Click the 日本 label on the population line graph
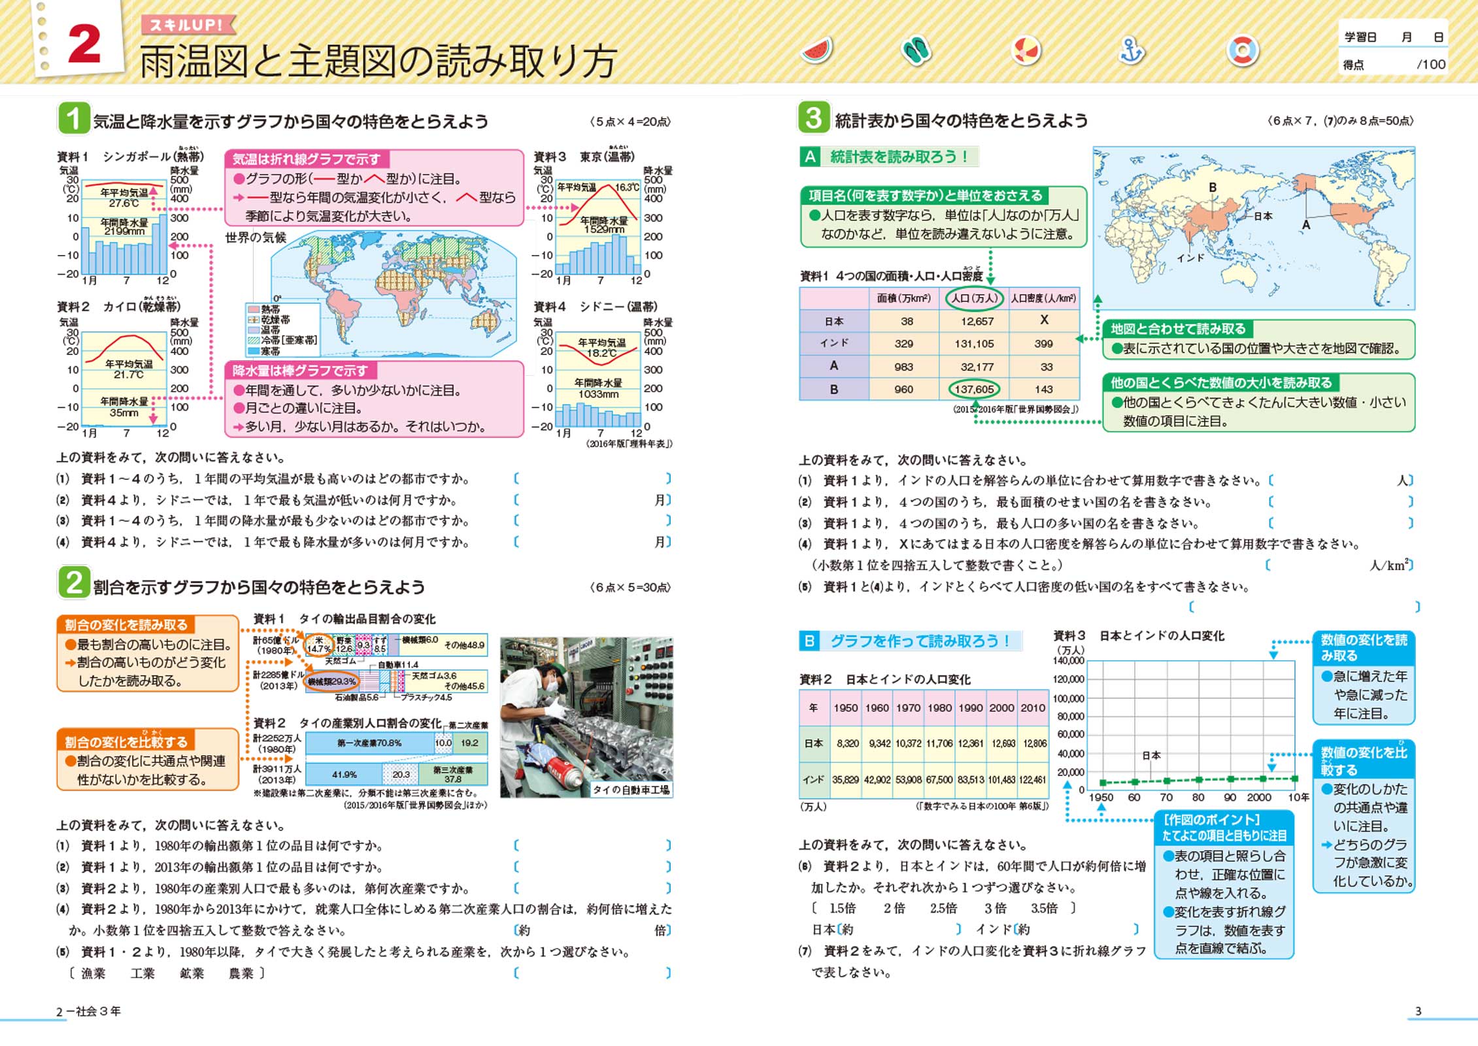Image resolution: width=1478 pixels, height=1046 pixels. (1151, 755)
